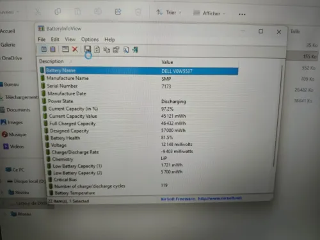Image resolution: width=320 pixels, height=240 pixels.
Task: Click the Refresh toolbar icon
Action: 97,49
